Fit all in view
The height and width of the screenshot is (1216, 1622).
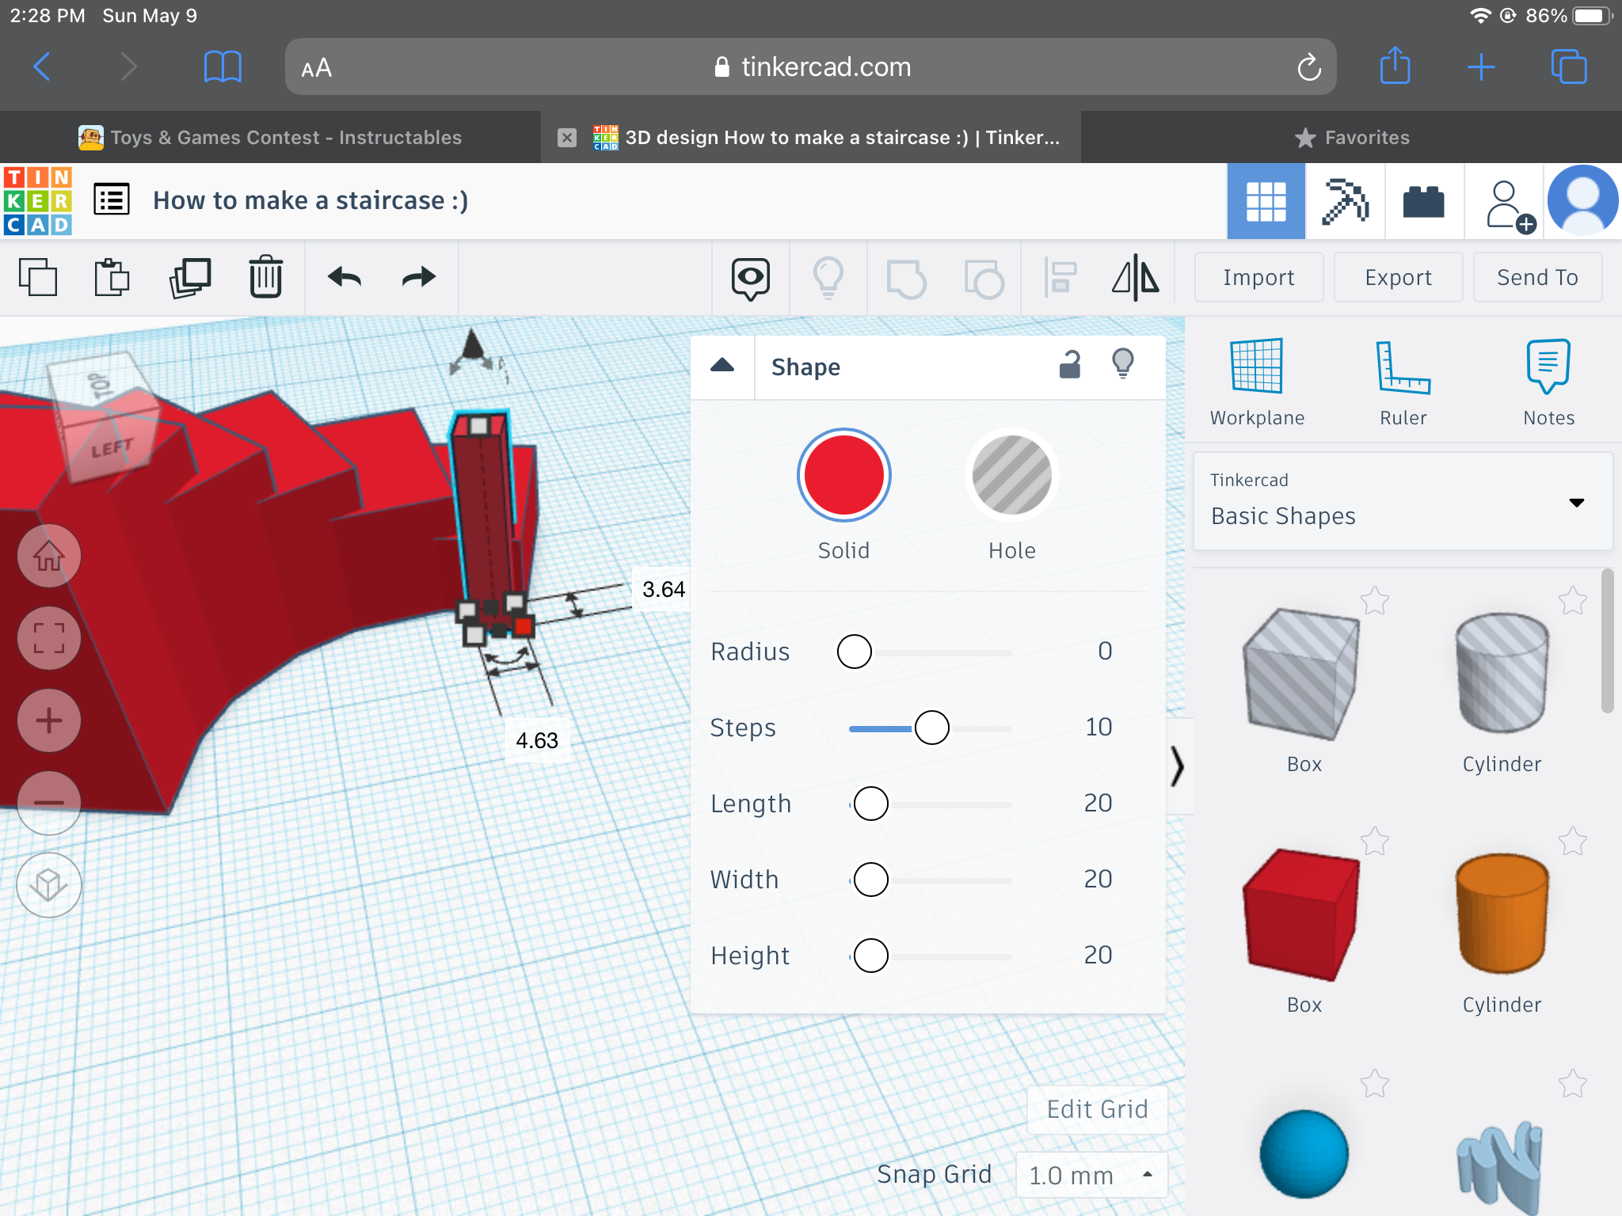[49, 638]
